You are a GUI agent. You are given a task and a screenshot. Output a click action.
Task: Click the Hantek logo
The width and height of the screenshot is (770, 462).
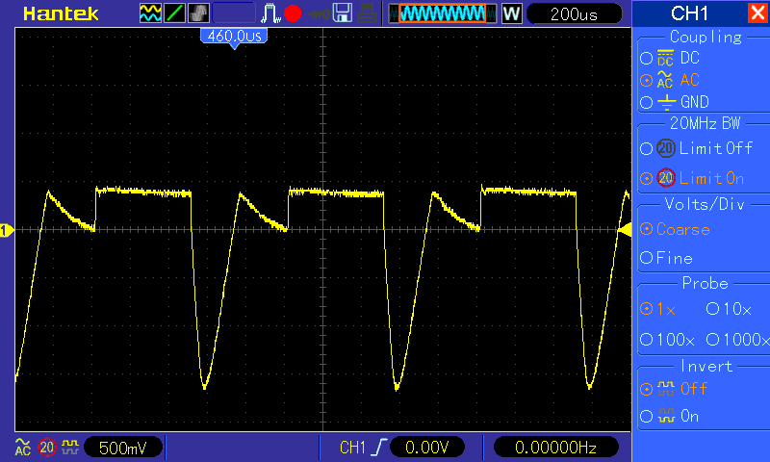click(x=61, y=13)
